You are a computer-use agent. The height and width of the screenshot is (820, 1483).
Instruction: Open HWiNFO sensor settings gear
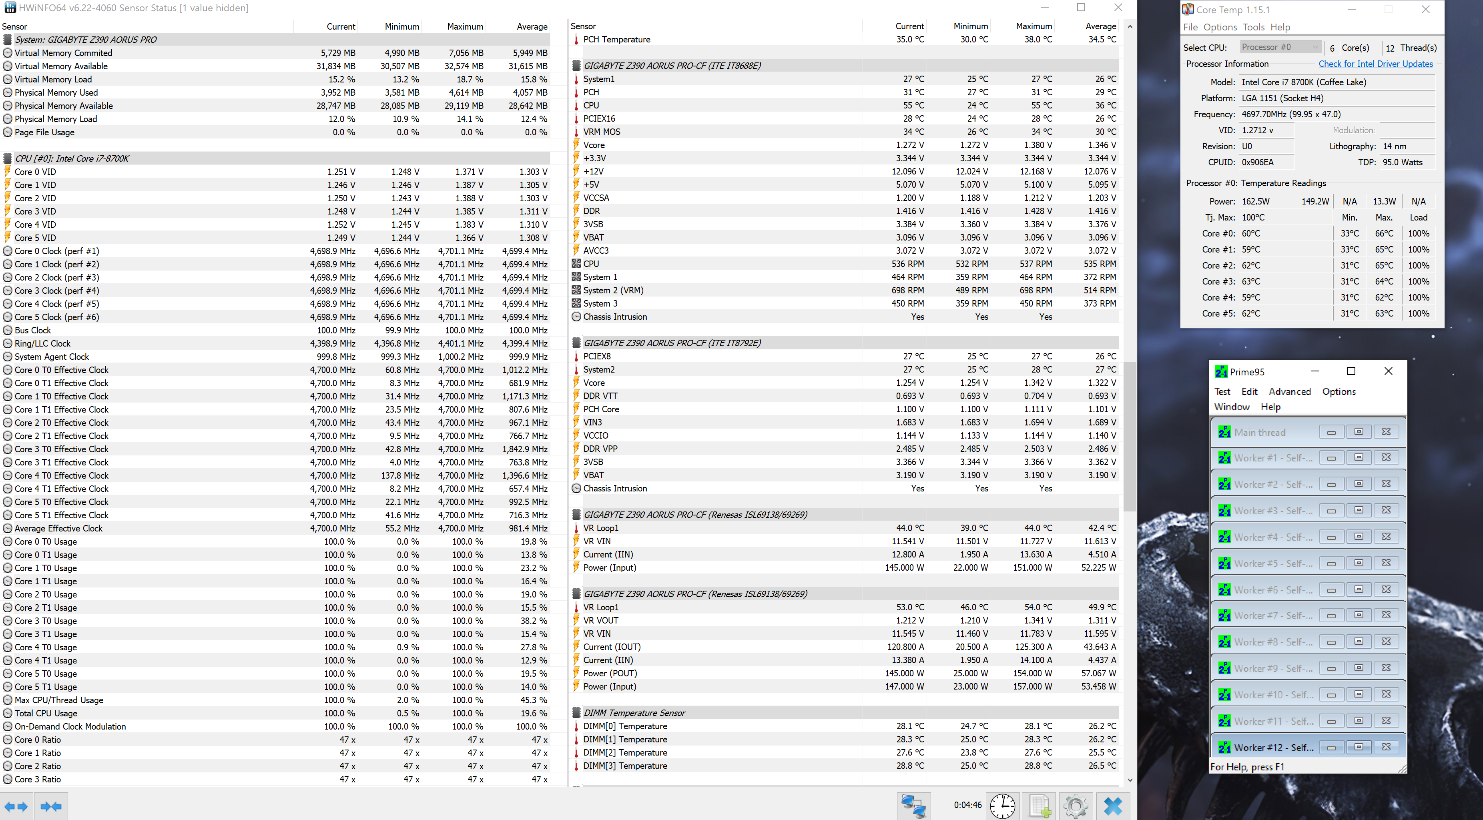coord(1076,806)
